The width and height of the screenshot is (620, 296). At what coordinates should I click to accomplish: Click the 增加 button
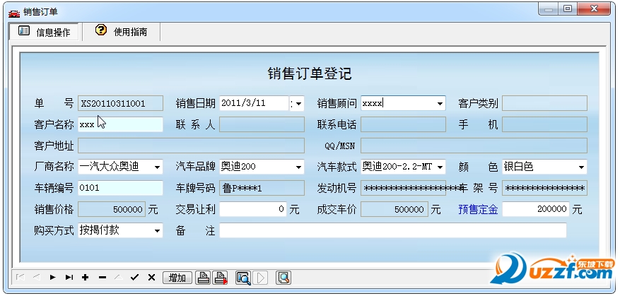(x=177, y=278)
